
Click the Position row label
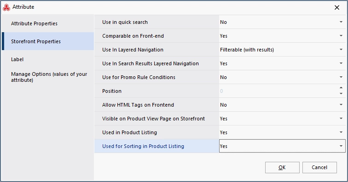pos(112,91)
